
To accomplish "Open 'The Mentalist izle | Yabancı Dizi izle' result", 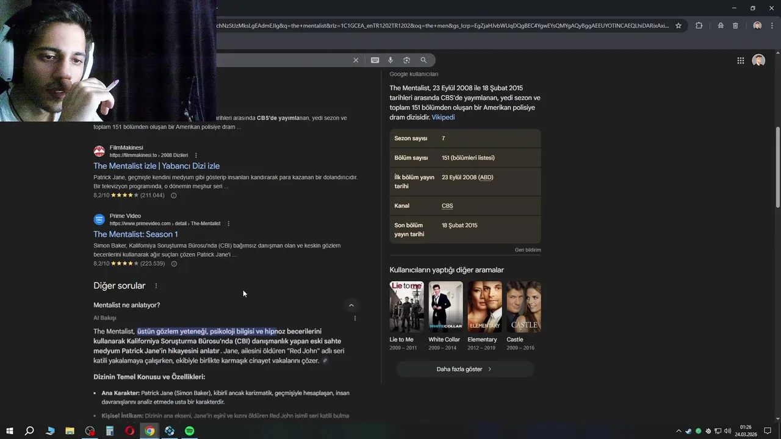I will click(156, 166).
